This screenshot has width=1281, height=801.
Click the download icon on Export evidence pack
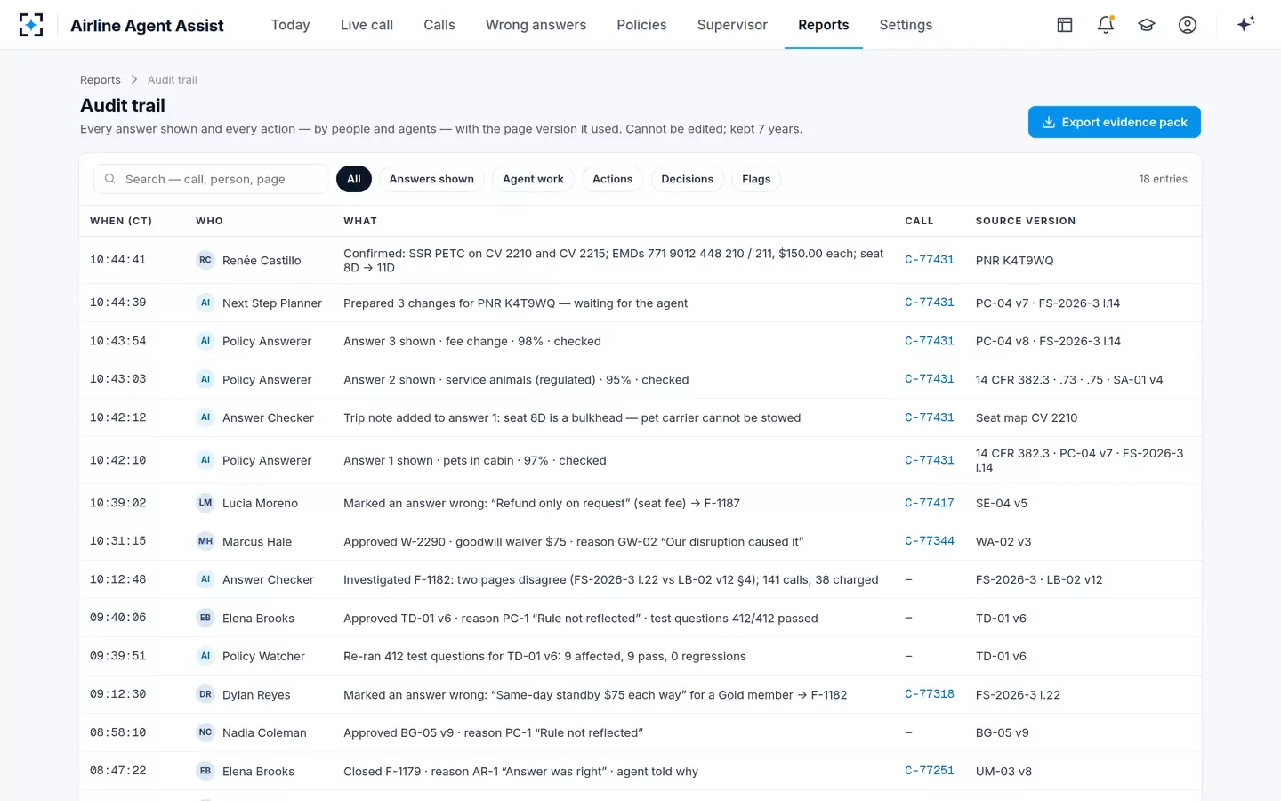(1049, 122)
